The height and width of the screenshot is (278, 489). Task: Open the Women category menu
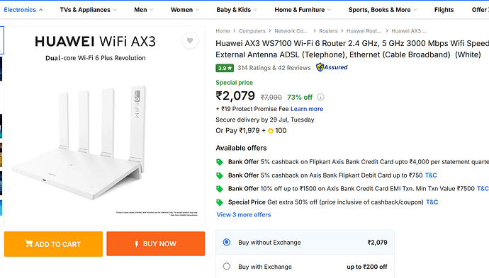185,10
